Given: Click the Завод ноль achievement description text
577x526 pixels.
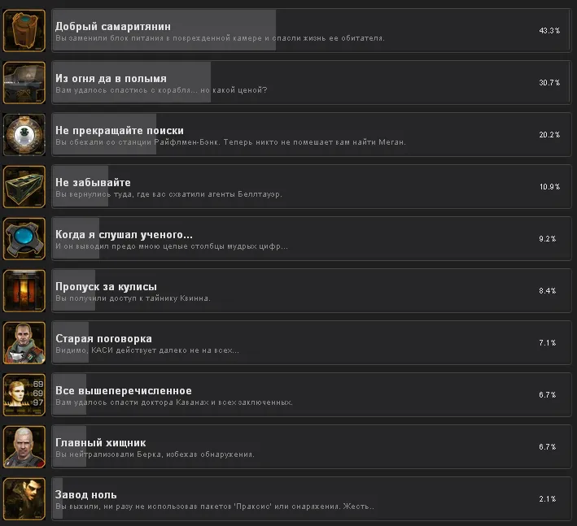Looking at the screenshot, I should (x=215, y=506).
